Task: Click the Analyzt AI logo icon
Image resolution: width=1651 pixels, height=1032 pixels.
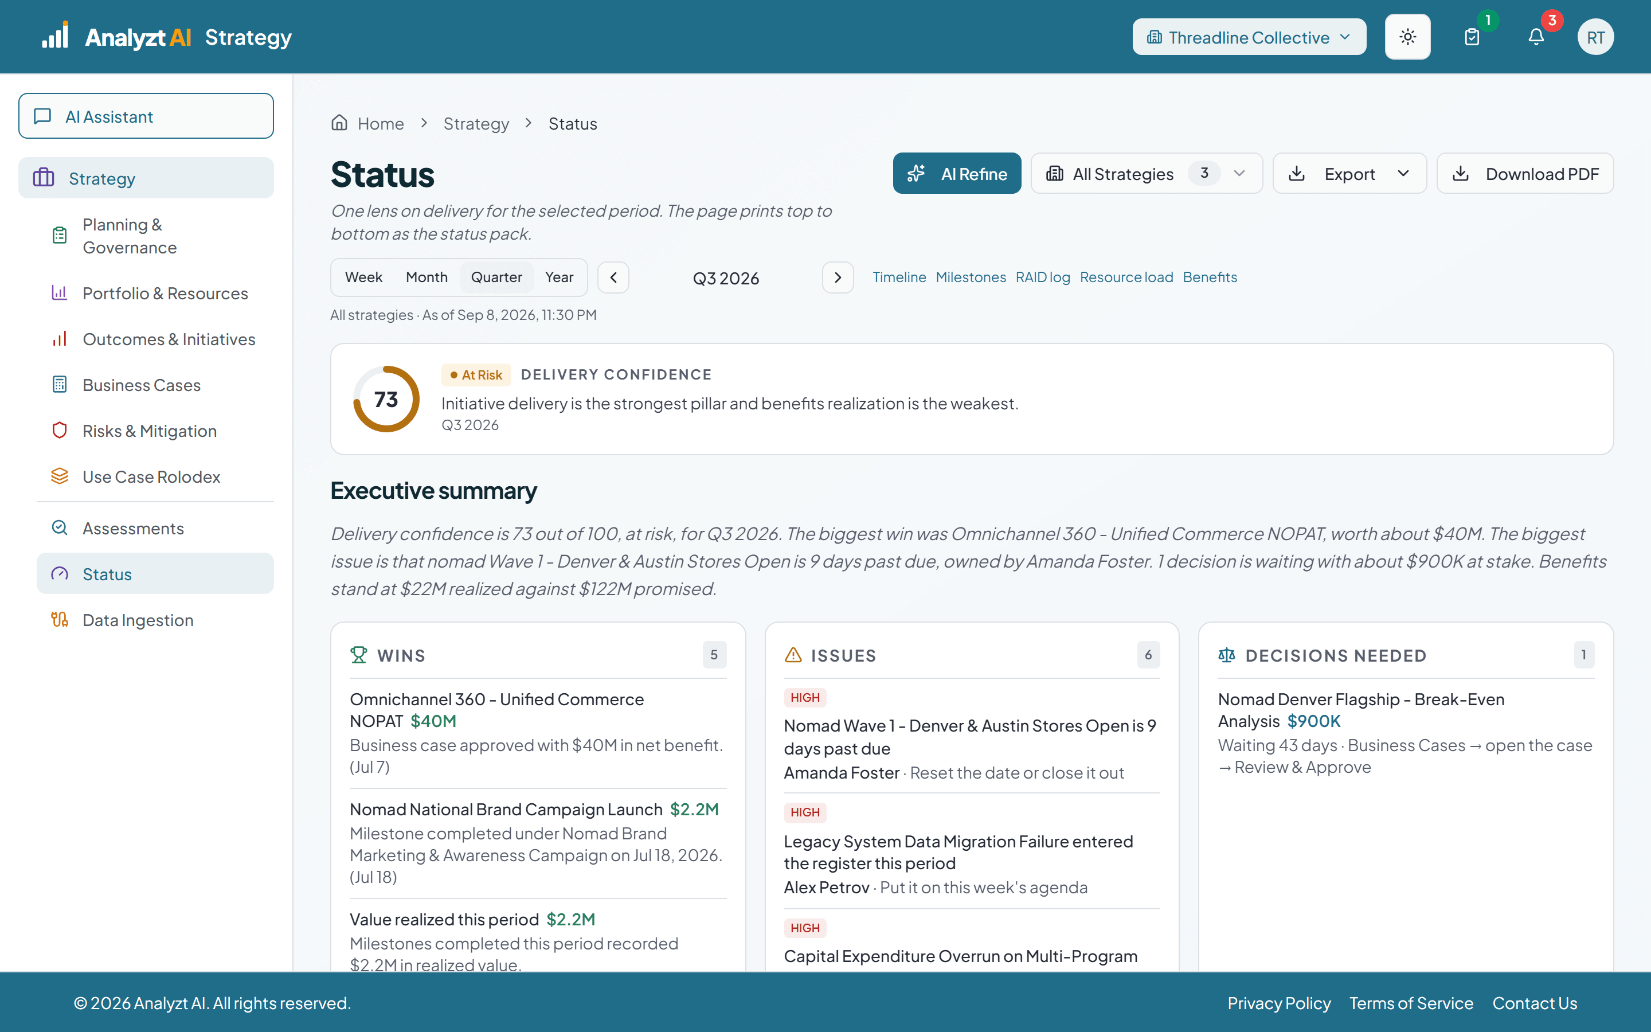Action: coord(55,36)
